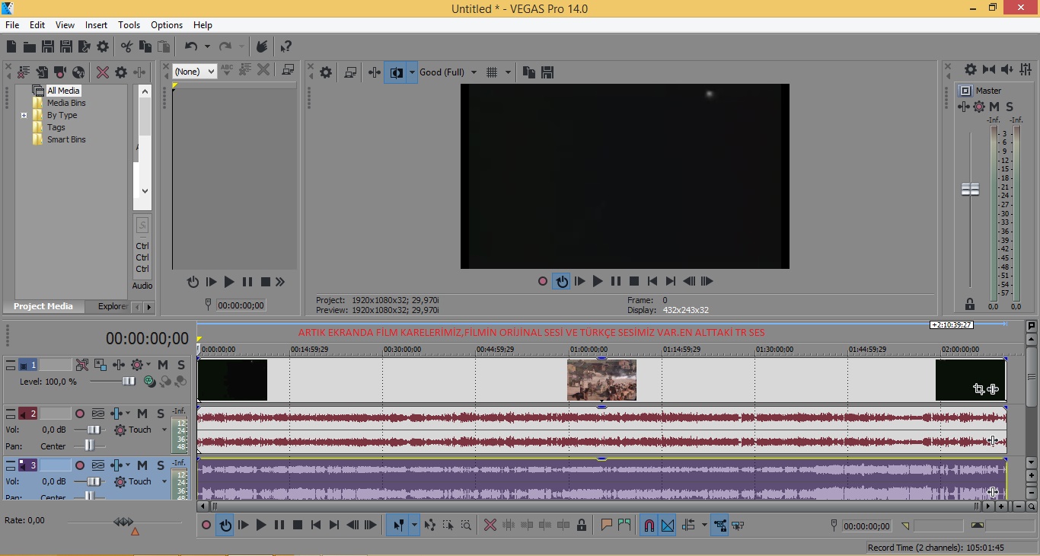Solo audio track 3

tap(161, 465)
